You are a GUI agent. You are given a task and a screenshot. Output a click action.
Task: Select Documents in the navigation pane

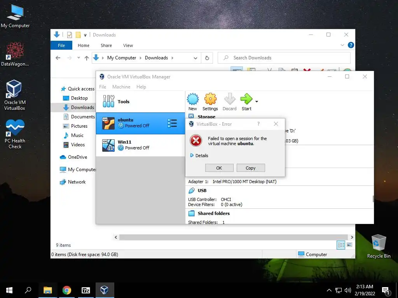(x=79, y=117)
